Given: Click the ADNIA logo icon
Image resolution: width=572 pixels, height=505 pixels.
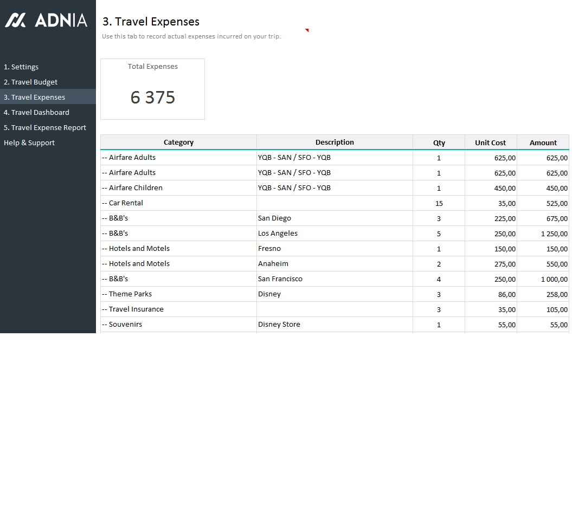Looking at the screenshot, I should (15, 21).
